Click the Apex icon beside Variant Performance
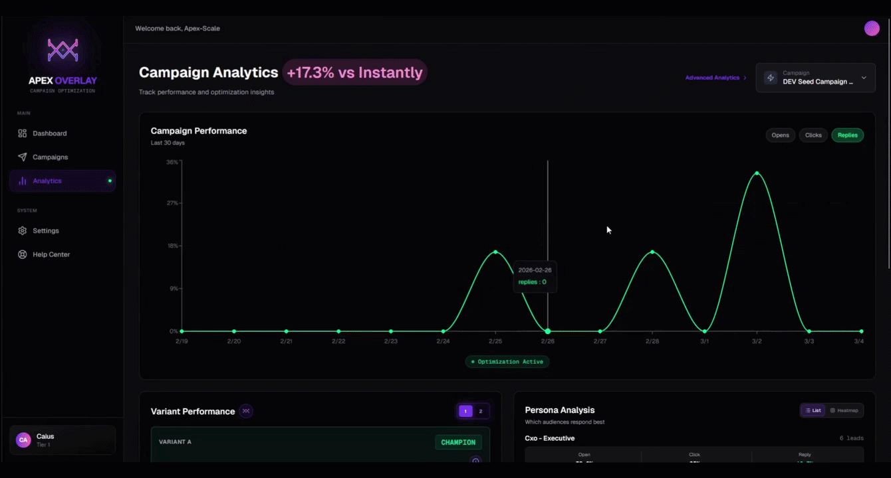This screenshot has width=891, height=478. tap(246, 411)
